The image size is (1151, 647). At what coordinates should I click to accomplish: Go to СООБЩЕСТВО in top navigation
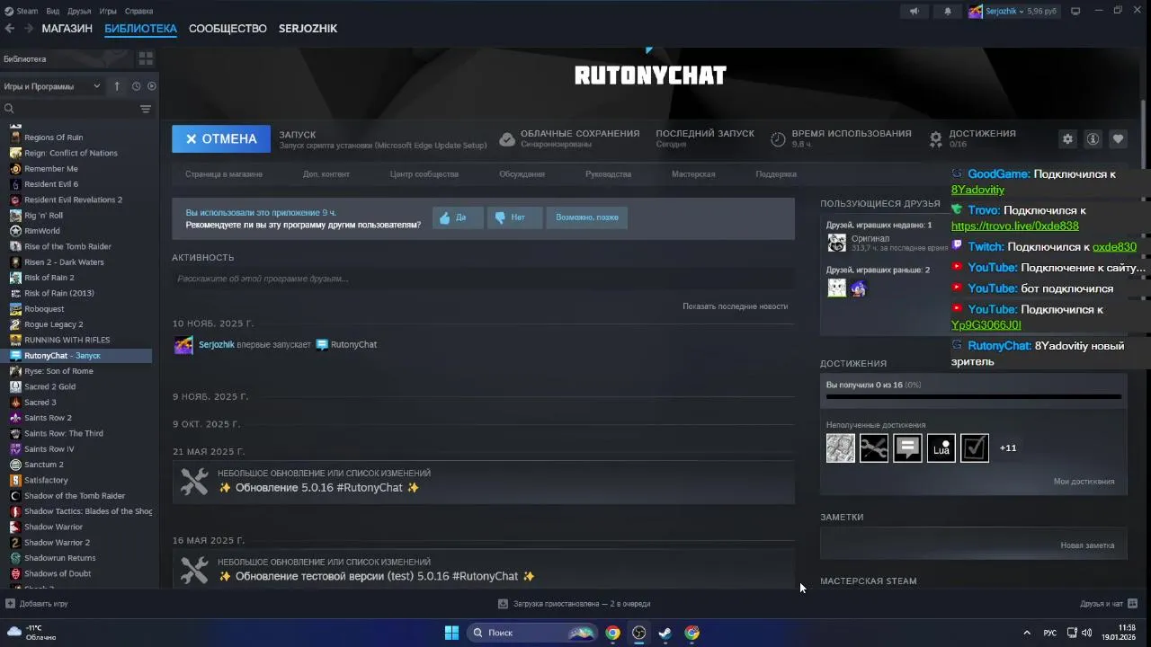click(228, 29)
